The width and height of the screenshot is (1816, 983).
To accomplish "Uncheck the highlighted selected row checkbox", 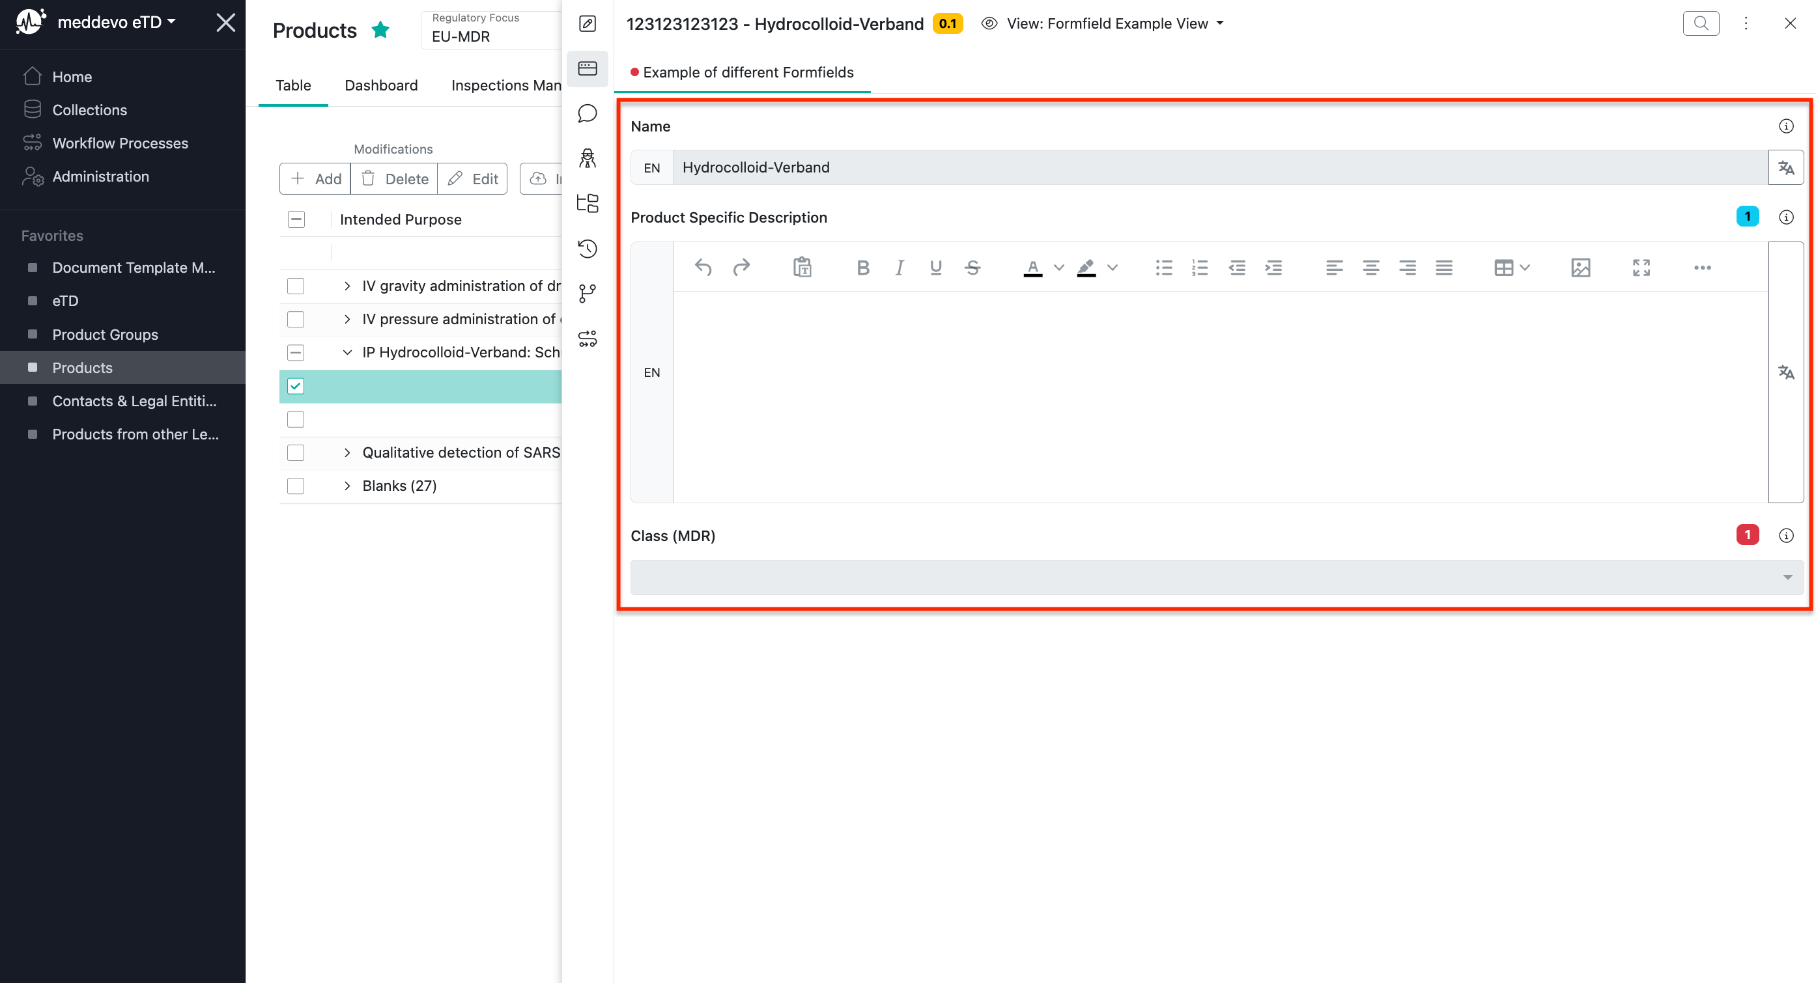I will tap(296, 386).
